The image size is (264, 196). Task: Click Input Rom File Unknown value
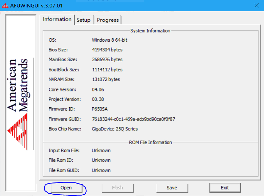click(x=101, y=151)
